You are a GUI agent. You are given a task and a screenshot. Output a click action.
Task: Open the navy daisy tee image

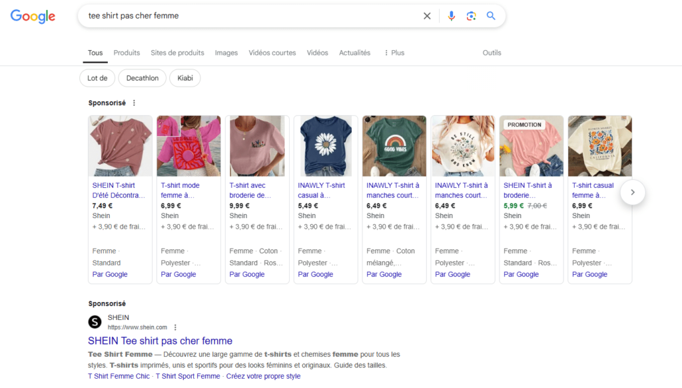326,146
